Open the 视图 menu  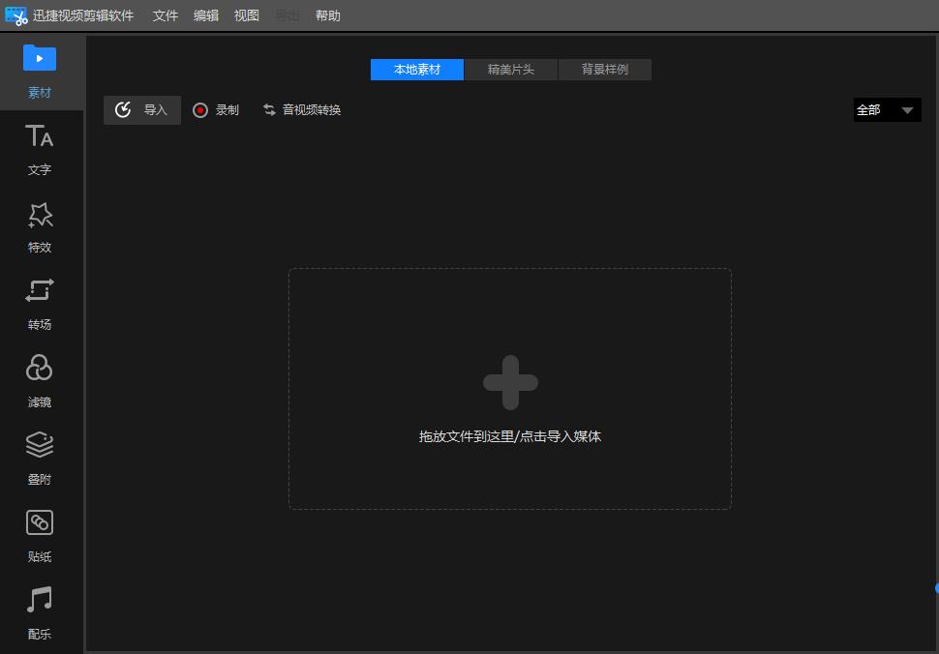[x=247, y=15]
